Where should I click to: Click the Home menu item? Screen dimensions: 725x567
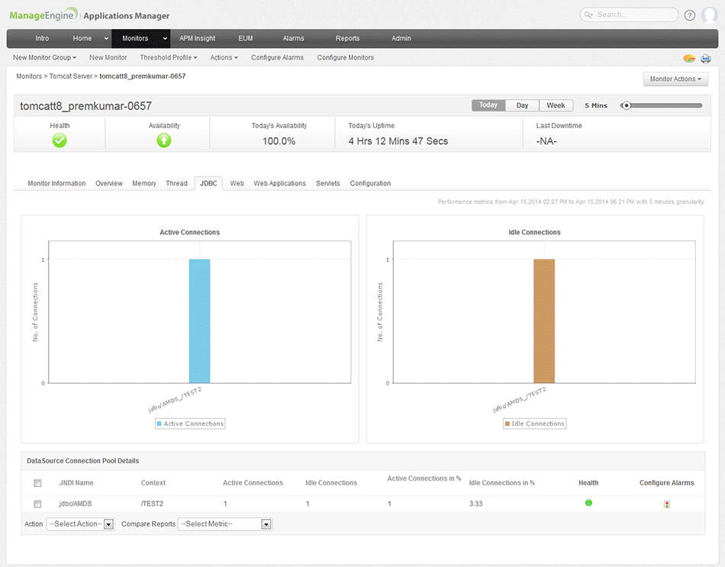pyautogui.click(x=82, y=38)
